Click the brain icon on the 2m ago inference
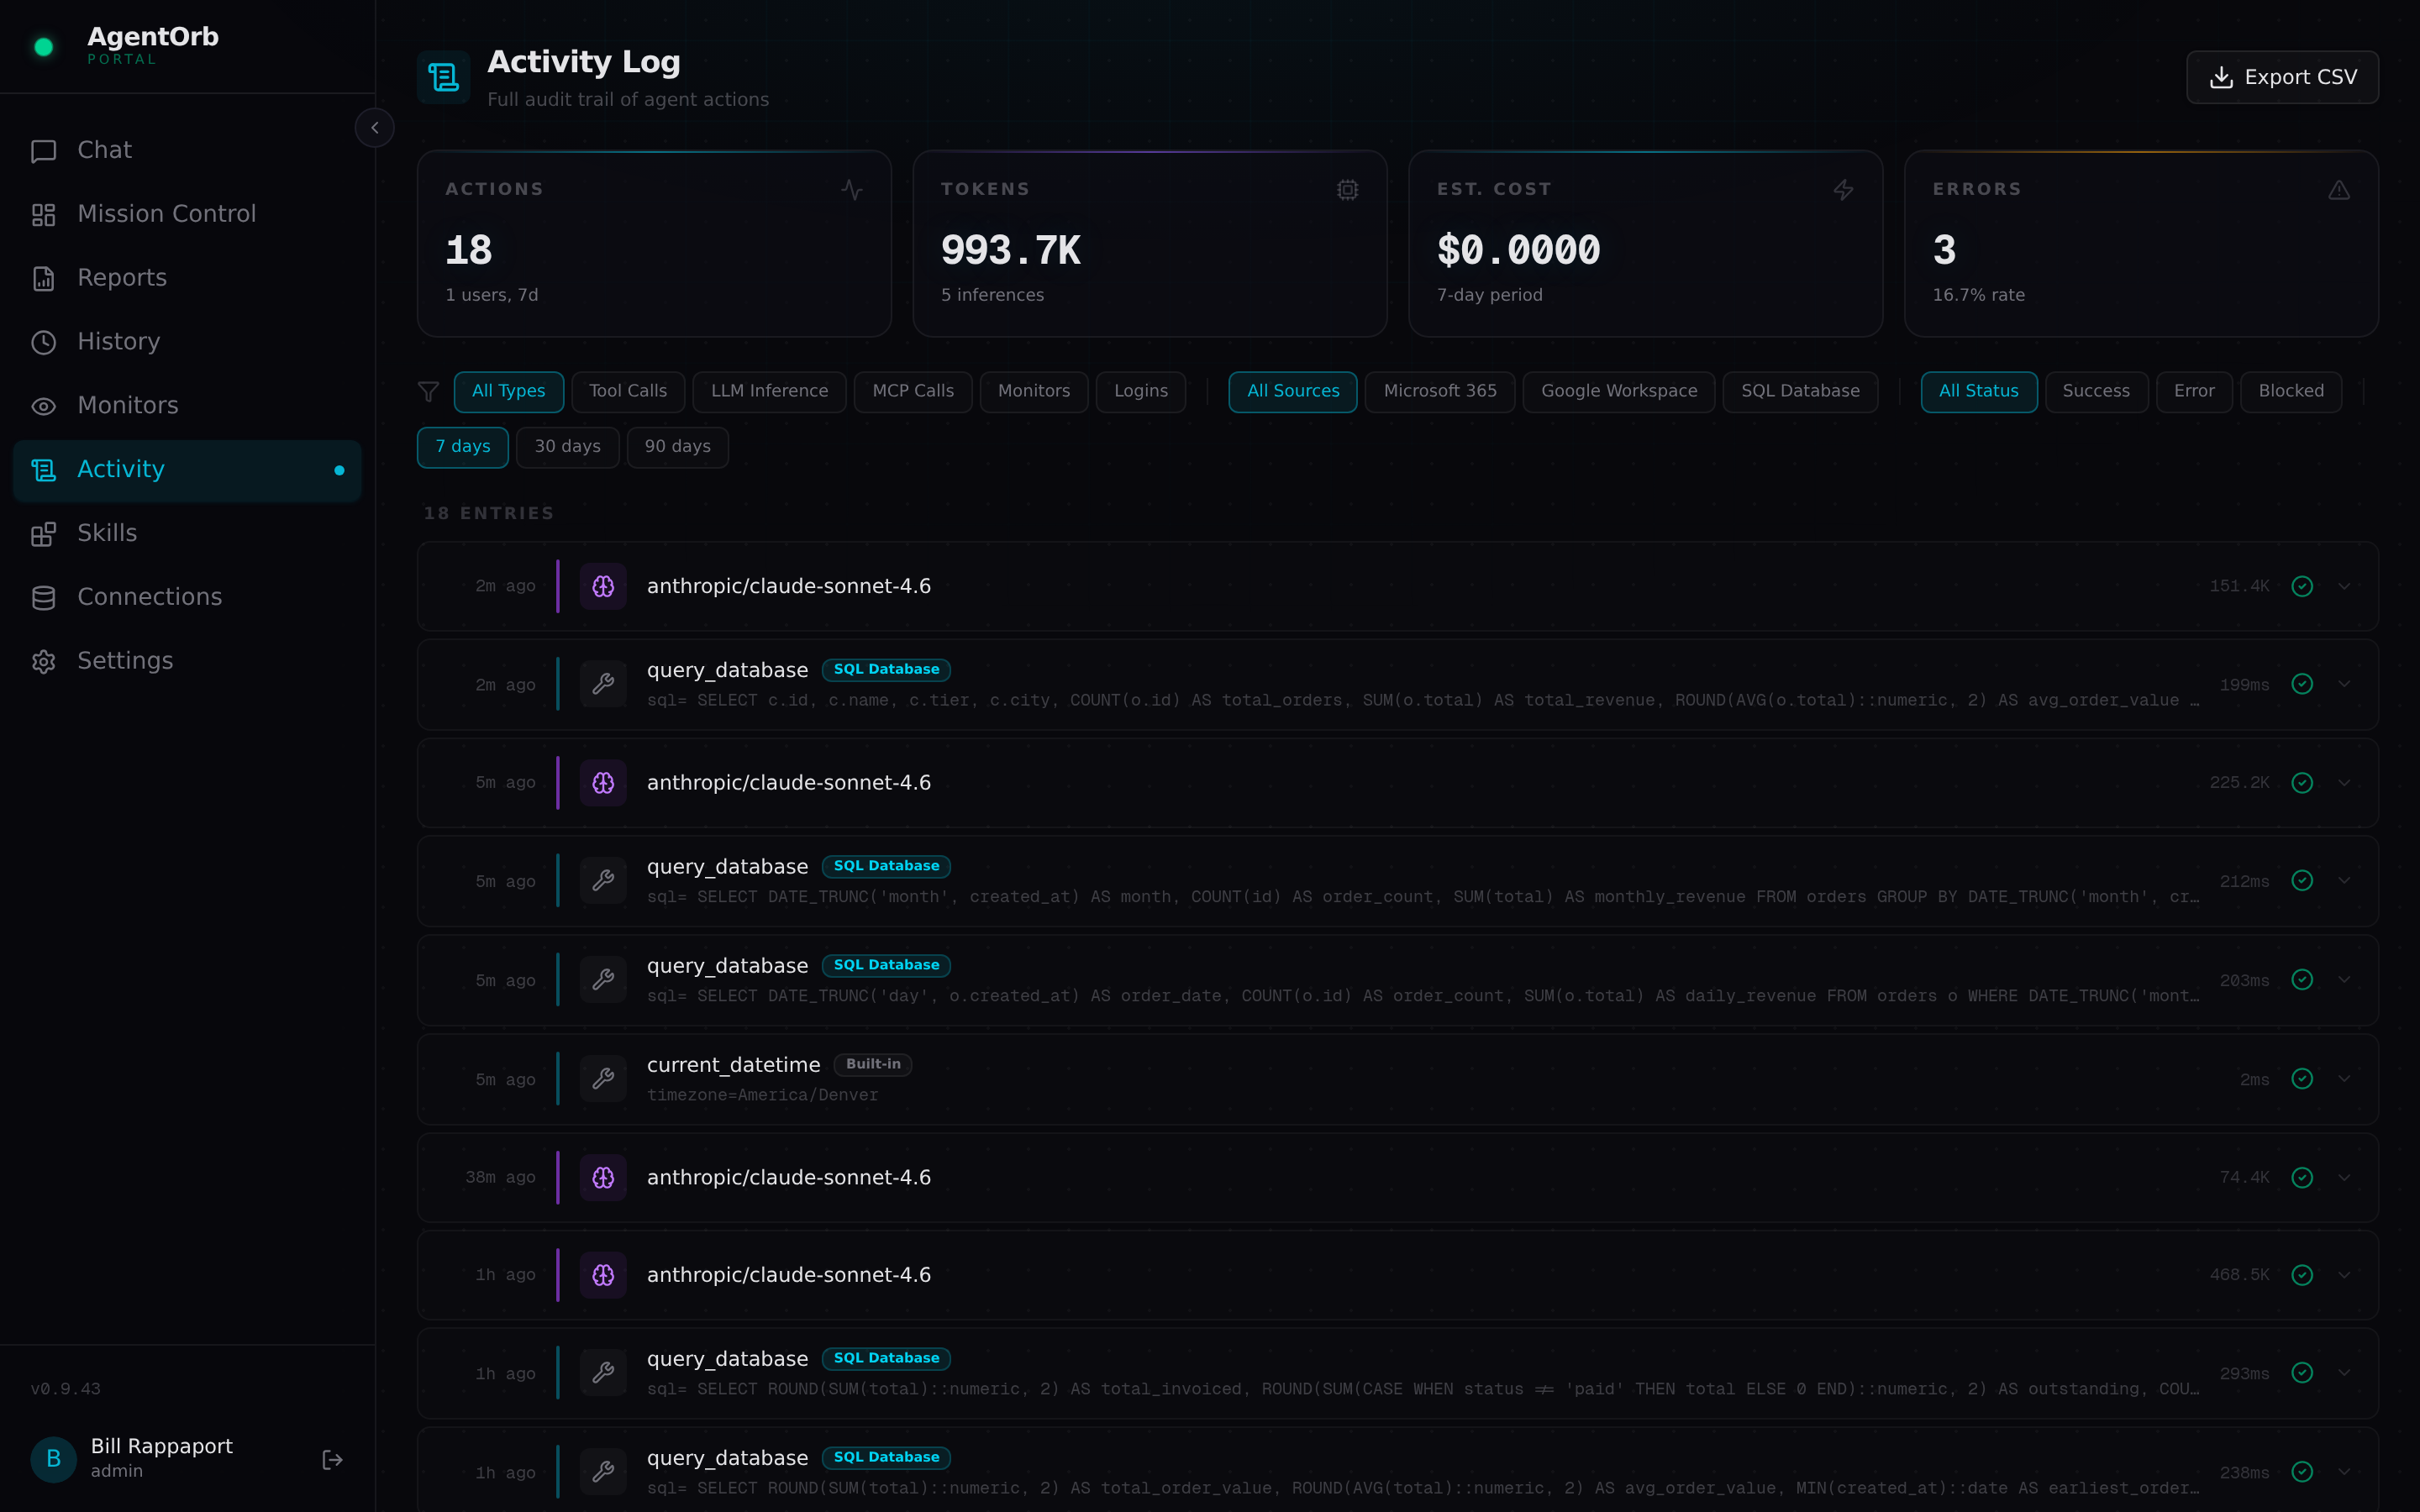The height and width of the screenshot is (1512, 2420). click(603, 586)
